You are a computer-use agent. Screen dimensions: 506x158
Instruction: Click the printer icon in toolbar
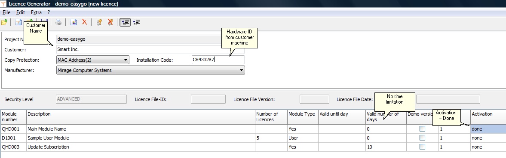58,22
